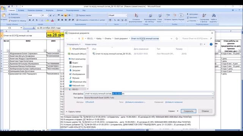
Task: Click the Save icon in Quick Access toolbar
Action: pyautogui.click(x=9, y=6)
